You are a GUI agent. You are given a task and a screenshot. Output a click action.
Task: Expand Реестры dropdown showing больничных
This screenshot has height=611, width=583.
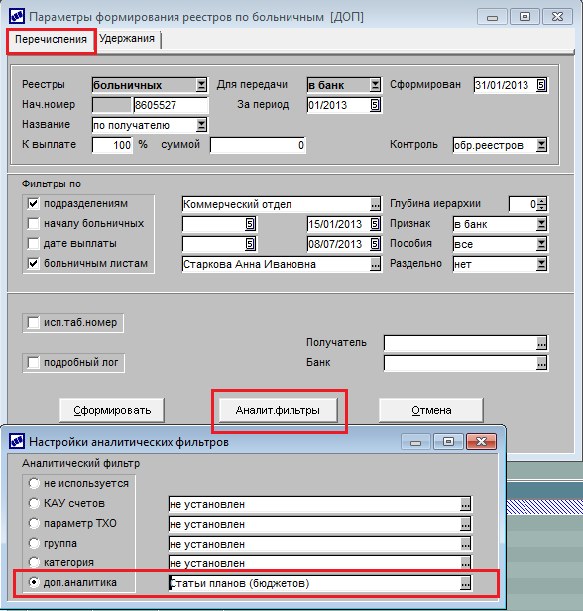pos(201,85)
